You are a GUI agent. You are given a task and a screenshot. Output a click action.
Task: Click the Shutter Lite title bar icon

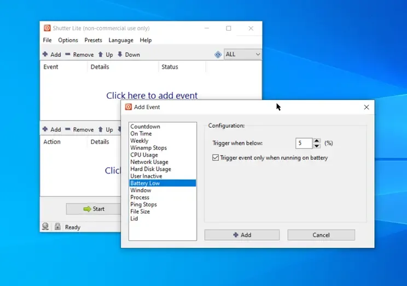click(47, 28)
